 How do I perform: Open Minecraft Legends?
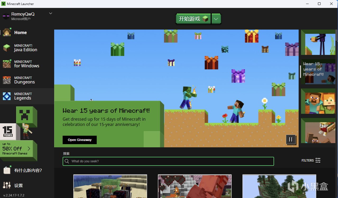pos(27,96)
